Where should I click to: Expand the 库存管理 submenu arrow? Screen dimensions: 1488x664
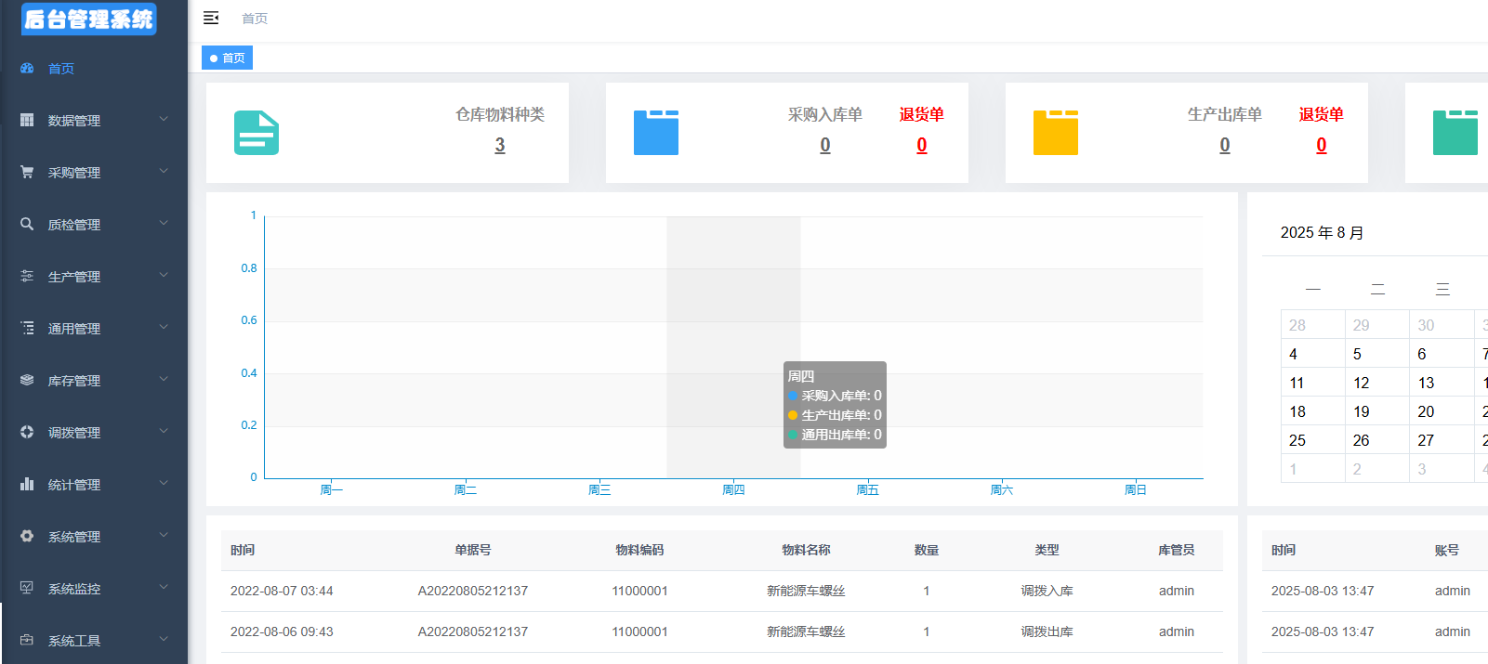164,379
